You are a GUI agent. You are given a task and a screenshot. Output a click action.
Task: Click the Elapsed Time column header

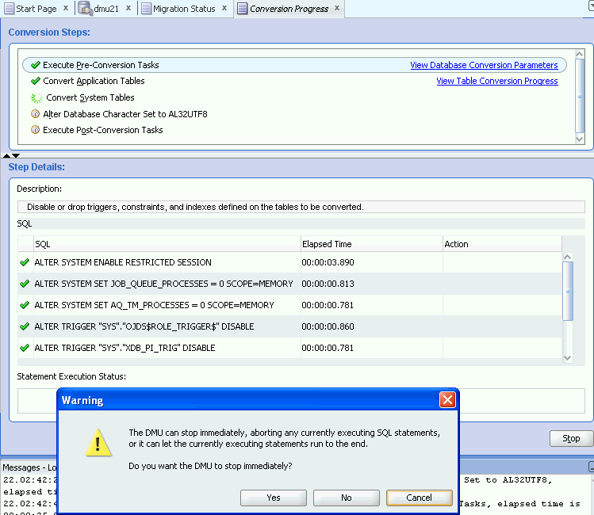pyautogui.click(x=326, y=244)
